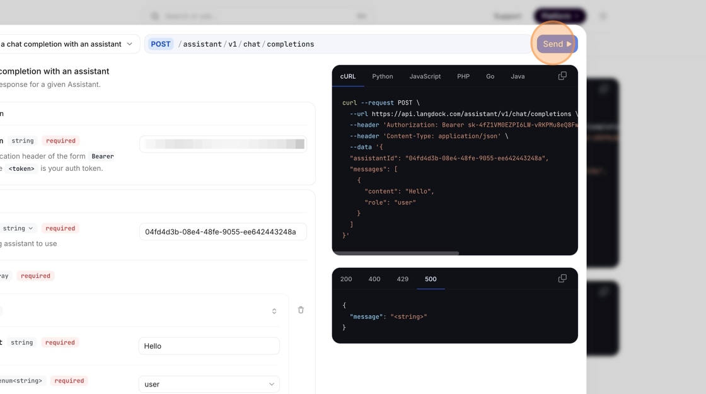Open the role dropdown showing user
This screenshot has height=394, width=706.
[x=209, y=384]
